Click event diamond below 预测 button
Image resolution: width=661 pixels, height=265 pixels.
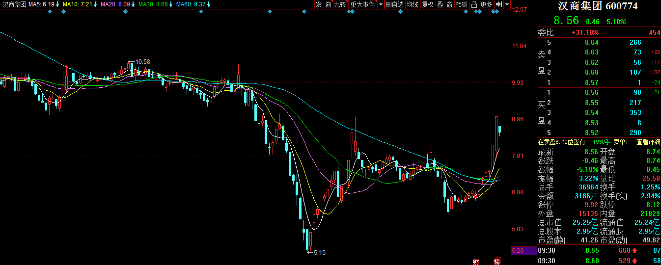(466, 11)
